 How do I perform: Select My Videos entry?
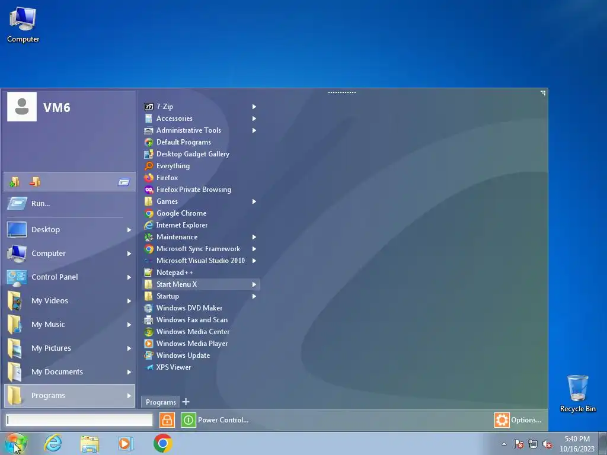pyautogui.click(x=70, y=300)
